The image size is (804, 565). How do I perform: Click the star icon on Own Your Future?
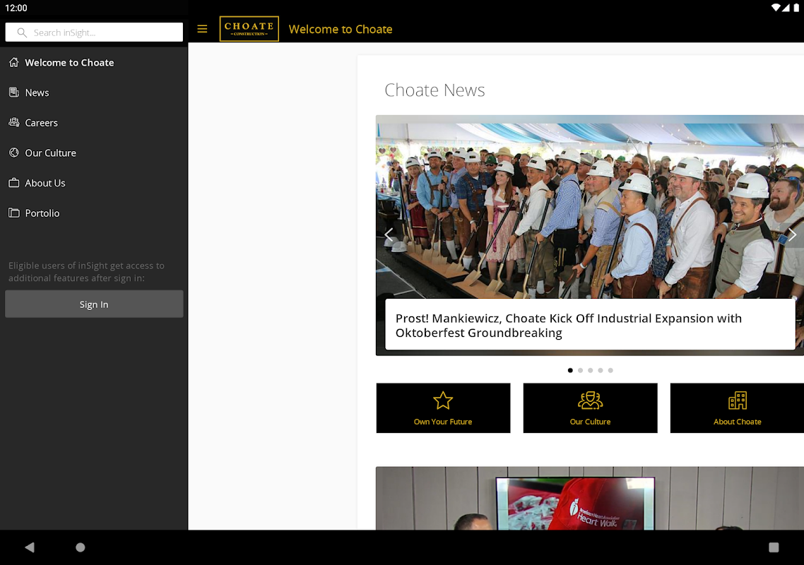[x=443, y=400]
